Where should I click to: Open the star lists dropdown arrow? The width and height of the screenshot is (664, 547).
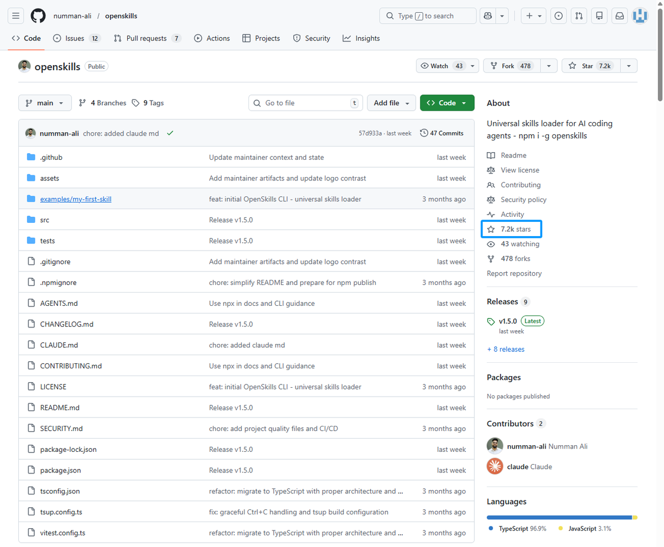[x=629, y=66]
